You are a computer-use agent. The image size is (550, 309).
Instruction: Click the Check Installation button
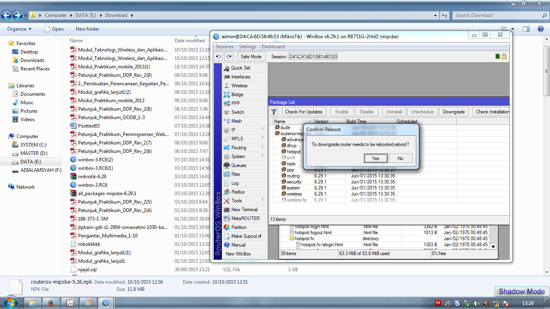tap(491, 112)
